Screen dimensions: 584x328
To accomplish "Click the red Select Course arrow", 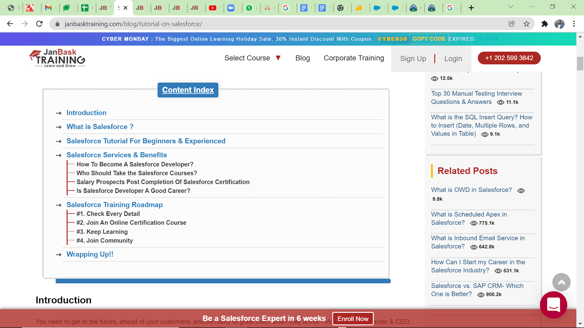I will tap(278, 58).
